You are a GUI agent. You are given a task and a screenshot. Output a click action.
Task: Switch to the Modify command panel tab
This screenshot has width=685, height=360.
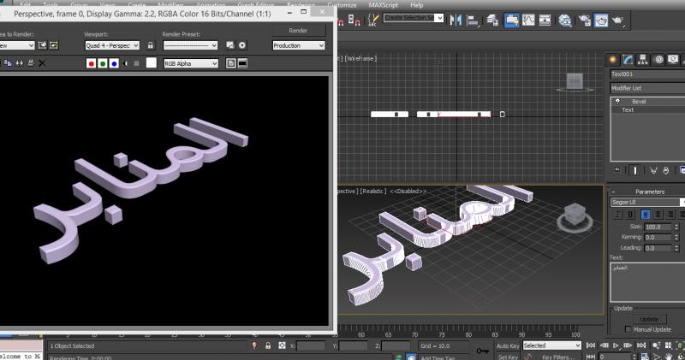(628, 60)
